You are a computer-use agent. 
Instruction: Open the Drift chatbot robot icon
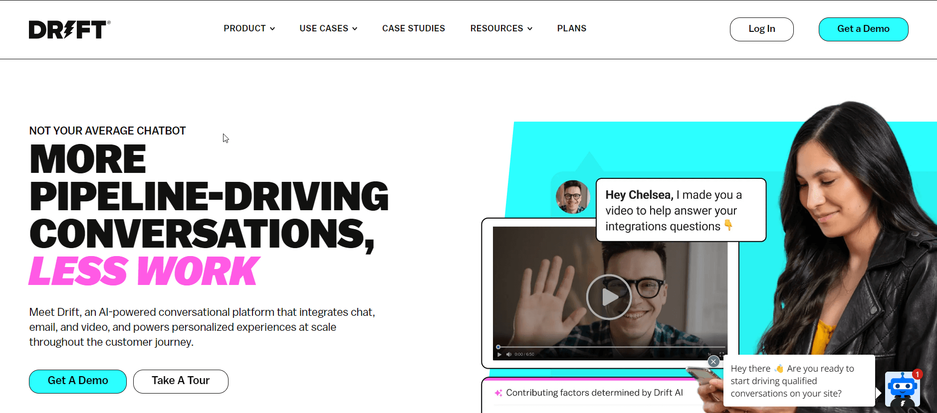click(x=902, y=389)
